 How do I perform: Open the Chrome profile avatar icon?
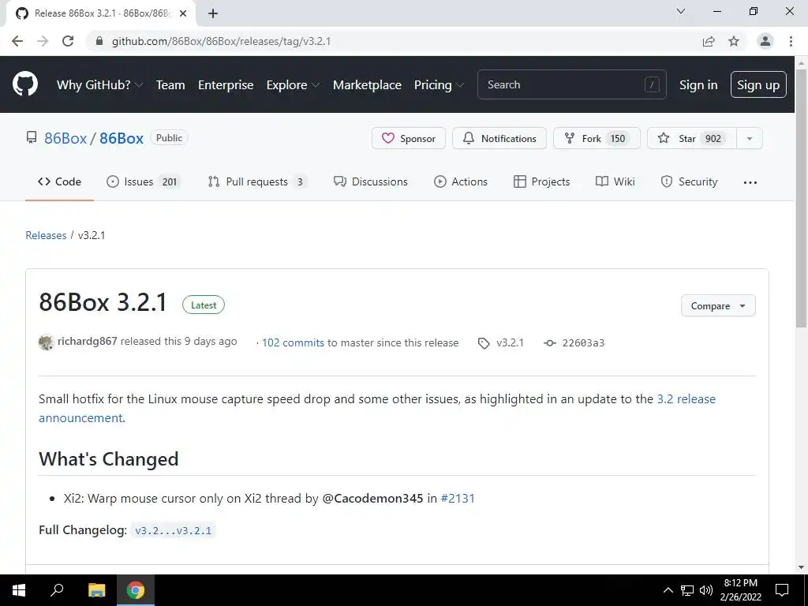(765, 41)
